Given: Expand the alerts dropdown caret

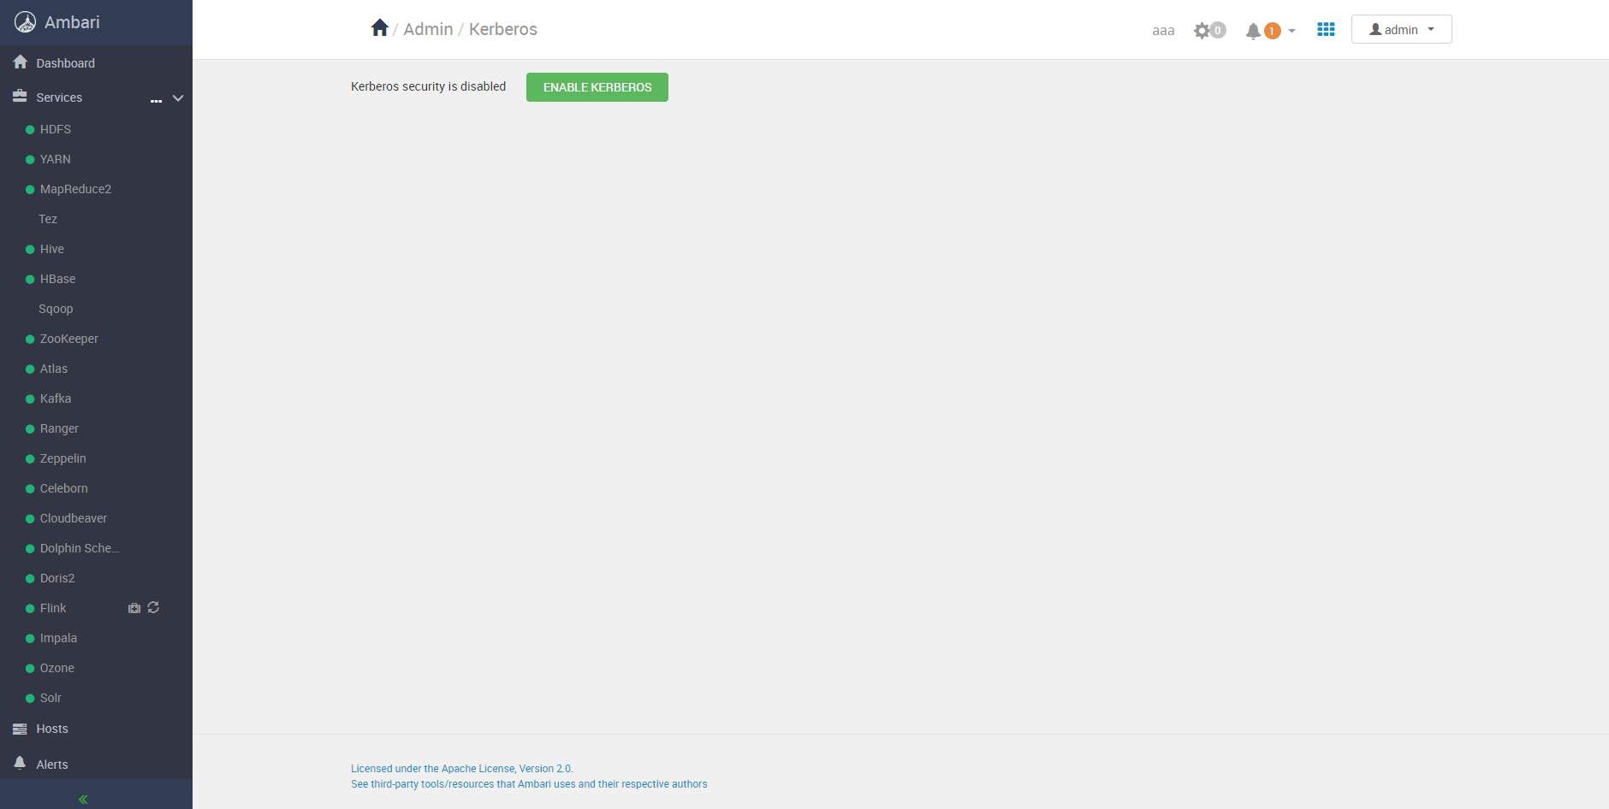Looking at the screenshot, I should click(1292, 31).
